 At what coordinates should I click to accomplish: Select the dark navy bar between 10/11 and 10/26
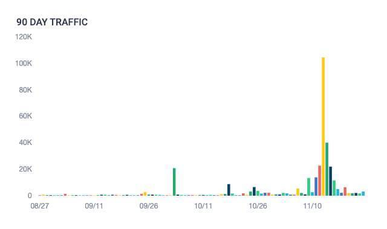click(x=229, y=190)
